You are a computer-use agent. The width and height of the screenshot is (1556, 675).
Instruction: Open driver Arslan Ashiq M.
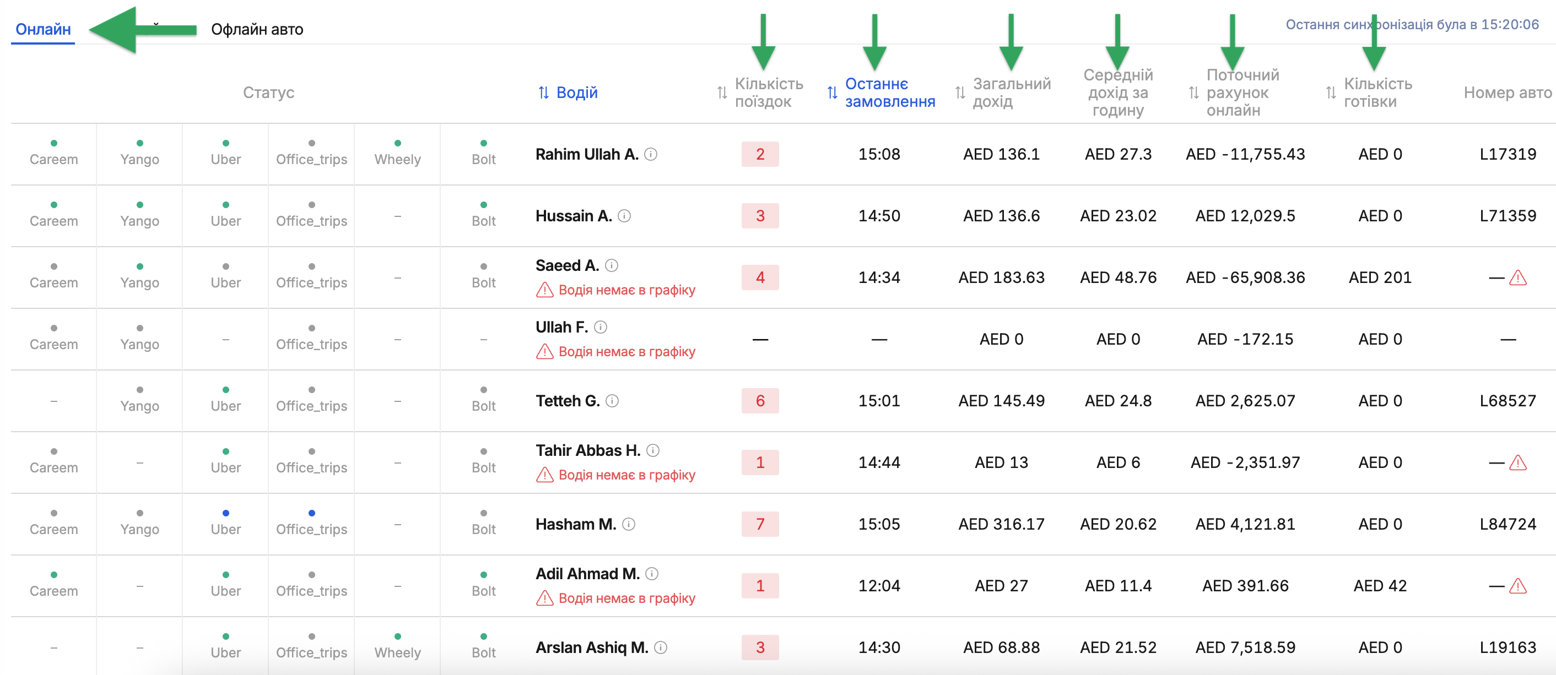[x=591, y=647]
